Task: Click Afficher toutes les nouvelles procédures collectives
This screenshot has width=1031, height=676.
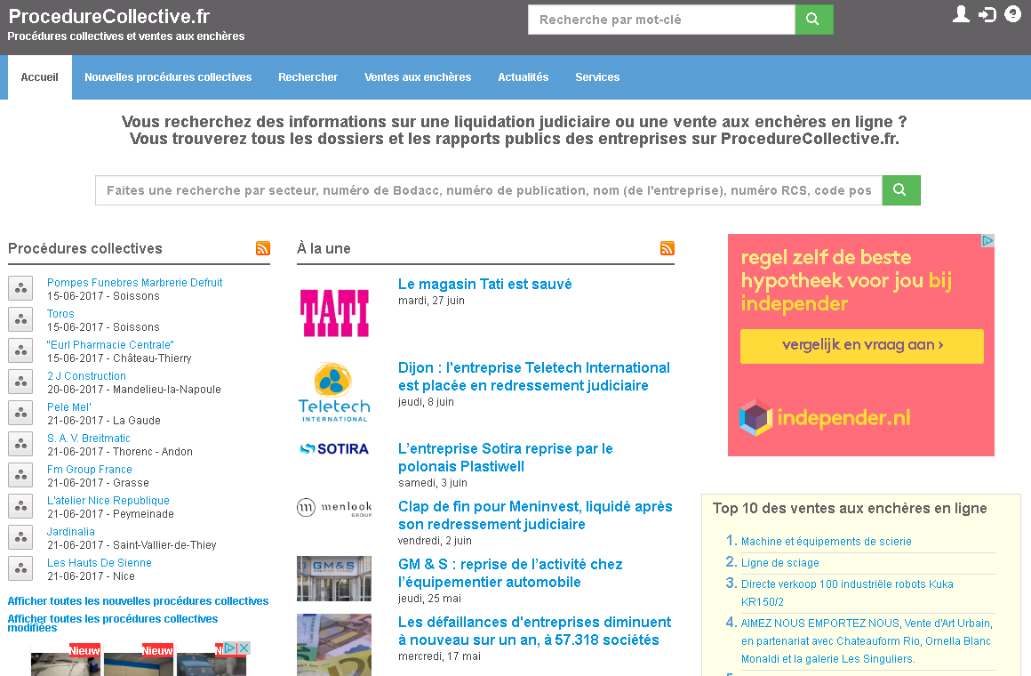Action: click(138, 601)
